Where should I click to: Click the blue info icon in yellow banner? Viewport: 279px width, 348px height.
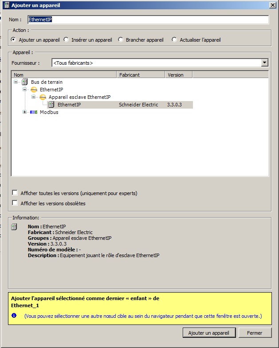tap(14, 316)
